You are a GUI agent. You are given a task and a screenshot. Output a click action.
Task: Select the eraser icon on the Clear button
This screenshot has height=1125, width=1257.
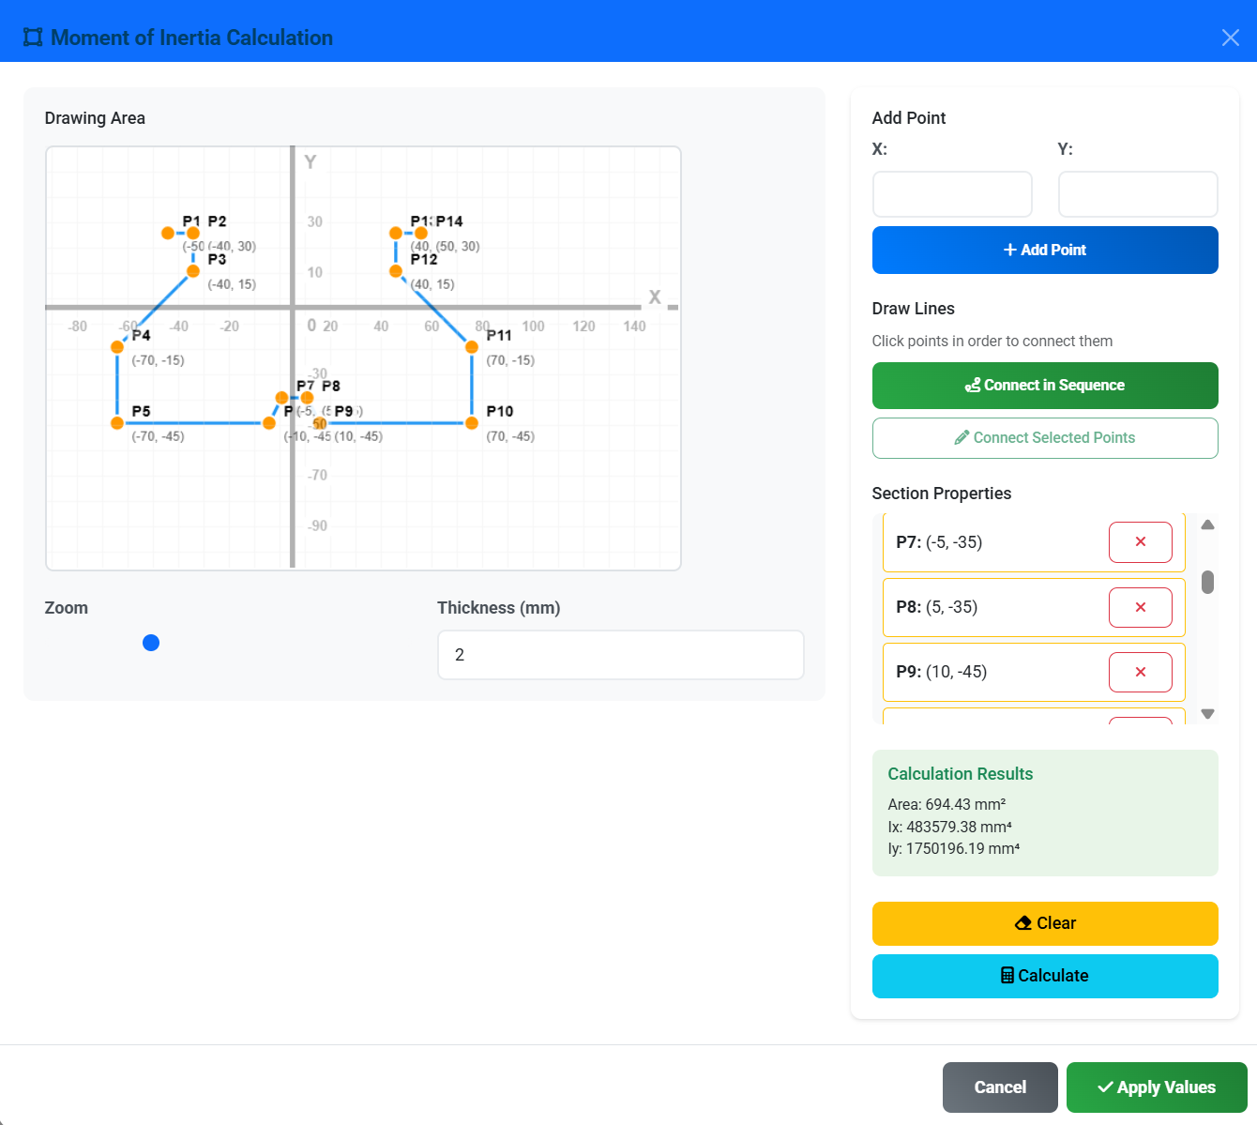[x=1022, y=922]
